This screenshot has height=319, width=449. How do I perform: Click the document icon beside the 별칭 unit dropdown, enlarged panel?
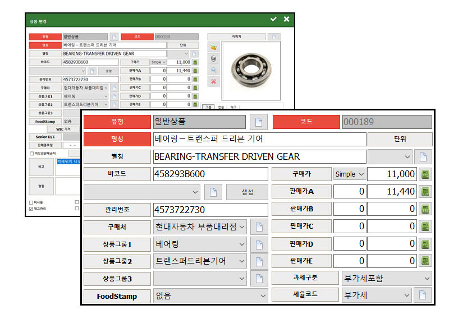(x=423, y=156)
